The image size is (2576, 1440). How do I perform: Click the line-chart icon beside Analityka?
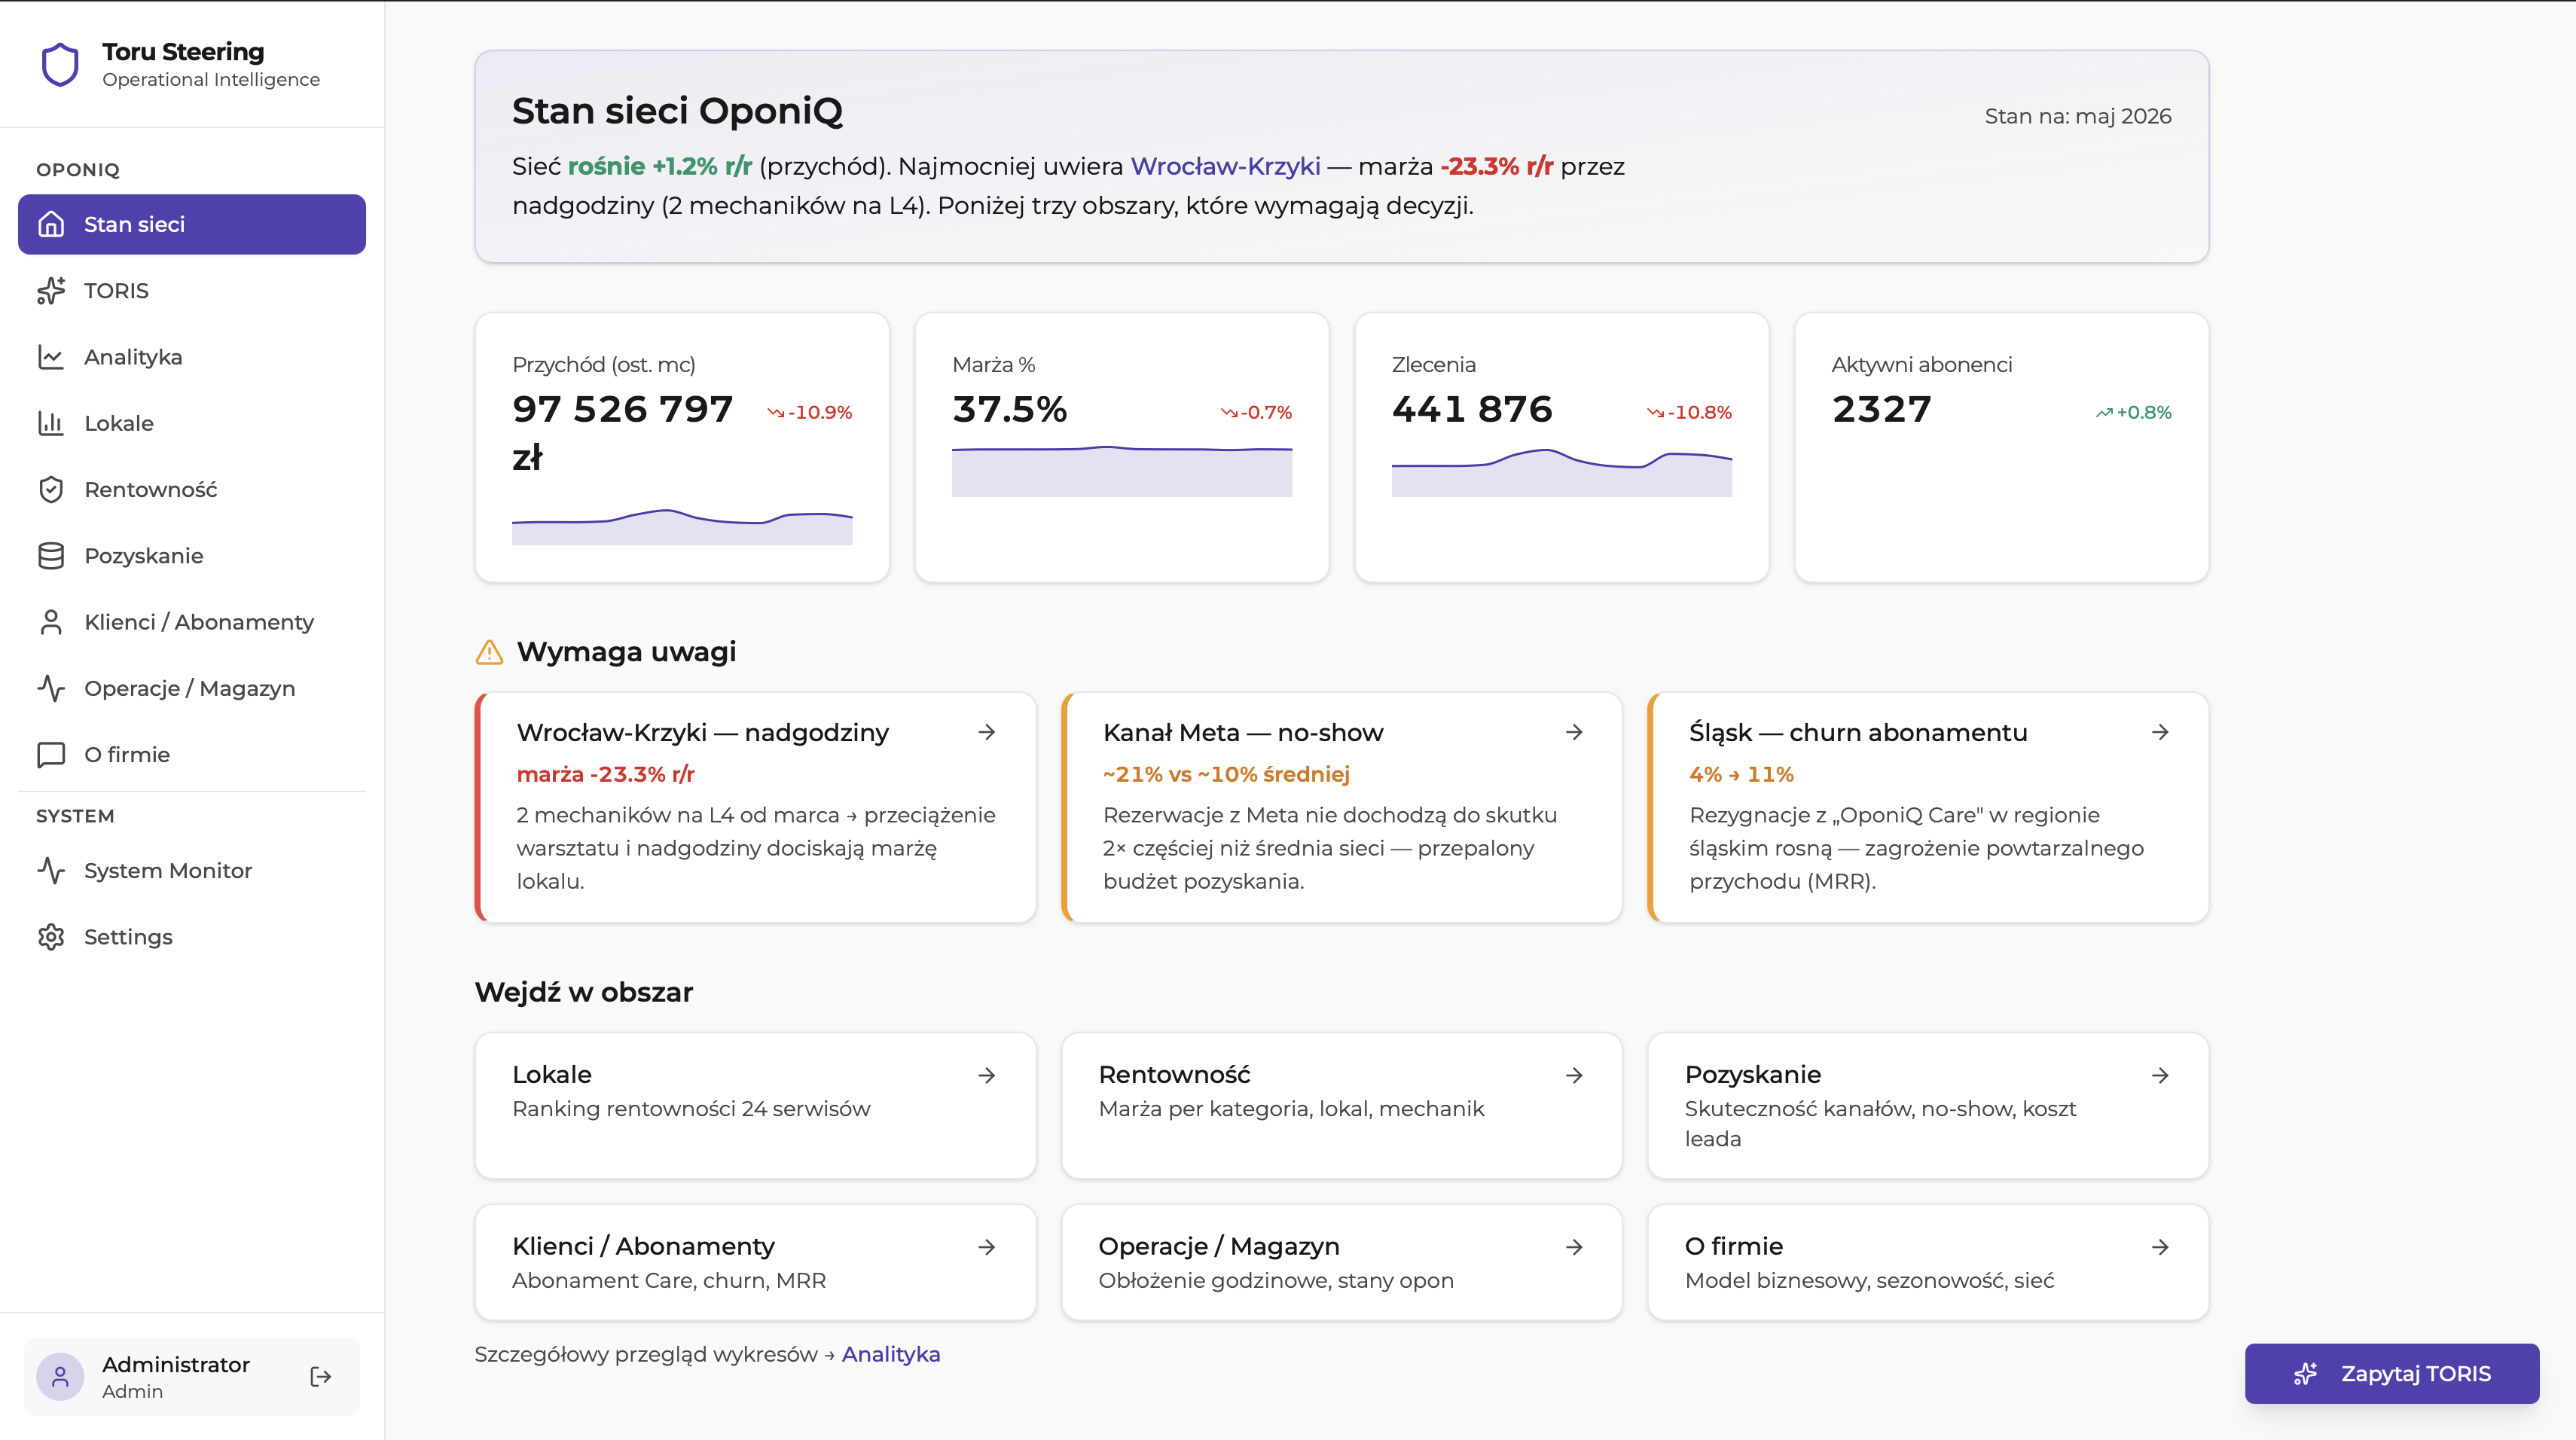[x=51, y=357]
